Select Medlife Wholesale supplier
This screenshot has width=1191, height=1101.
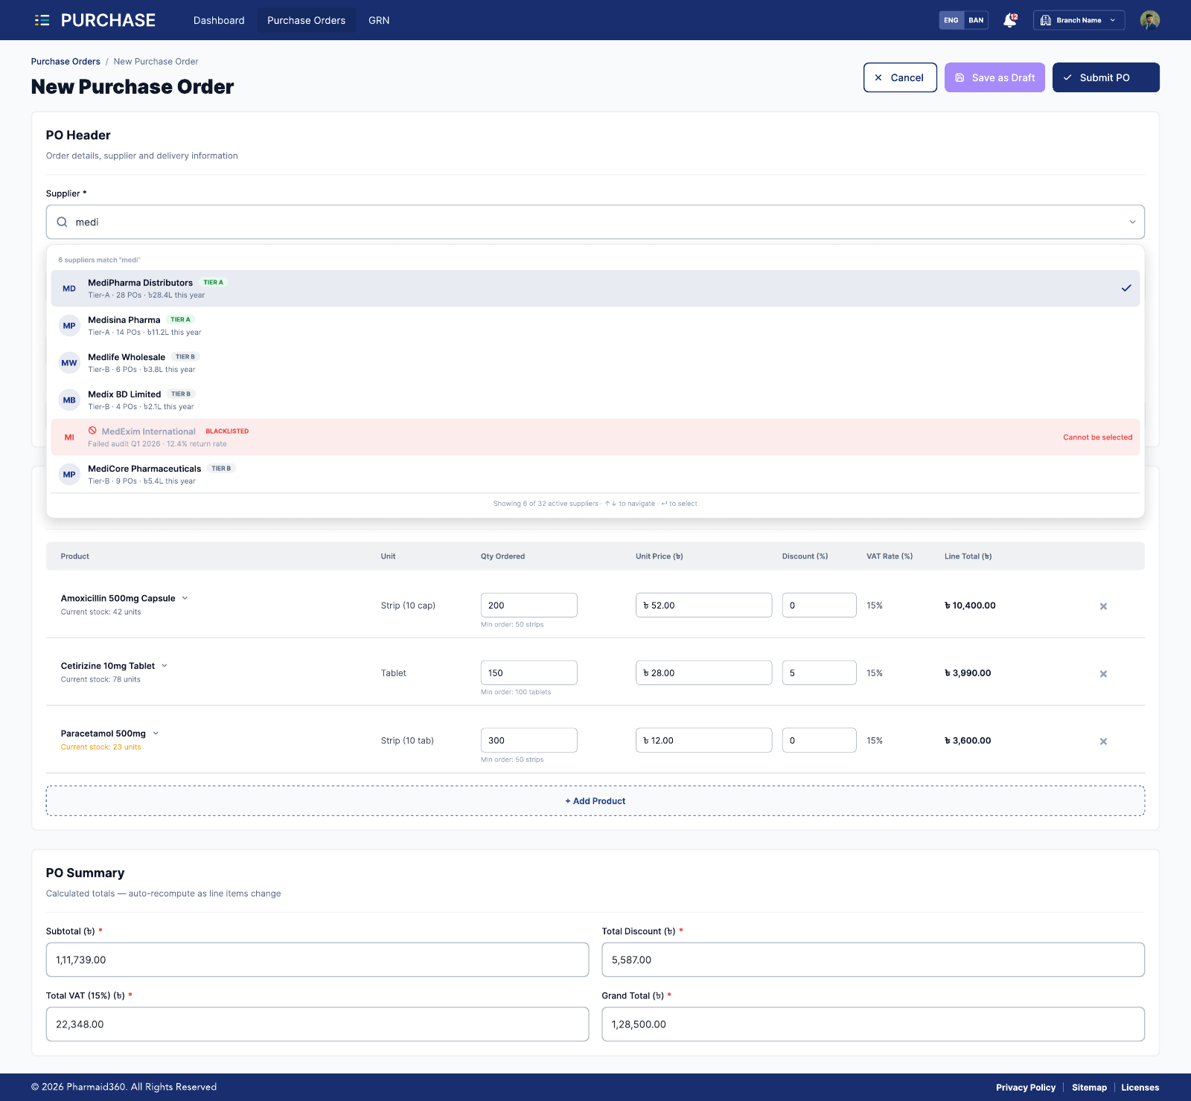click(x=595, y=363)
